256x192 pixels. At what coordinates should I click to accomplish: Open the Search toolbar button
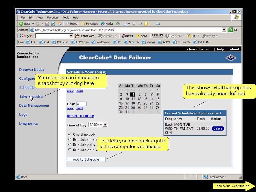[71, 24]
